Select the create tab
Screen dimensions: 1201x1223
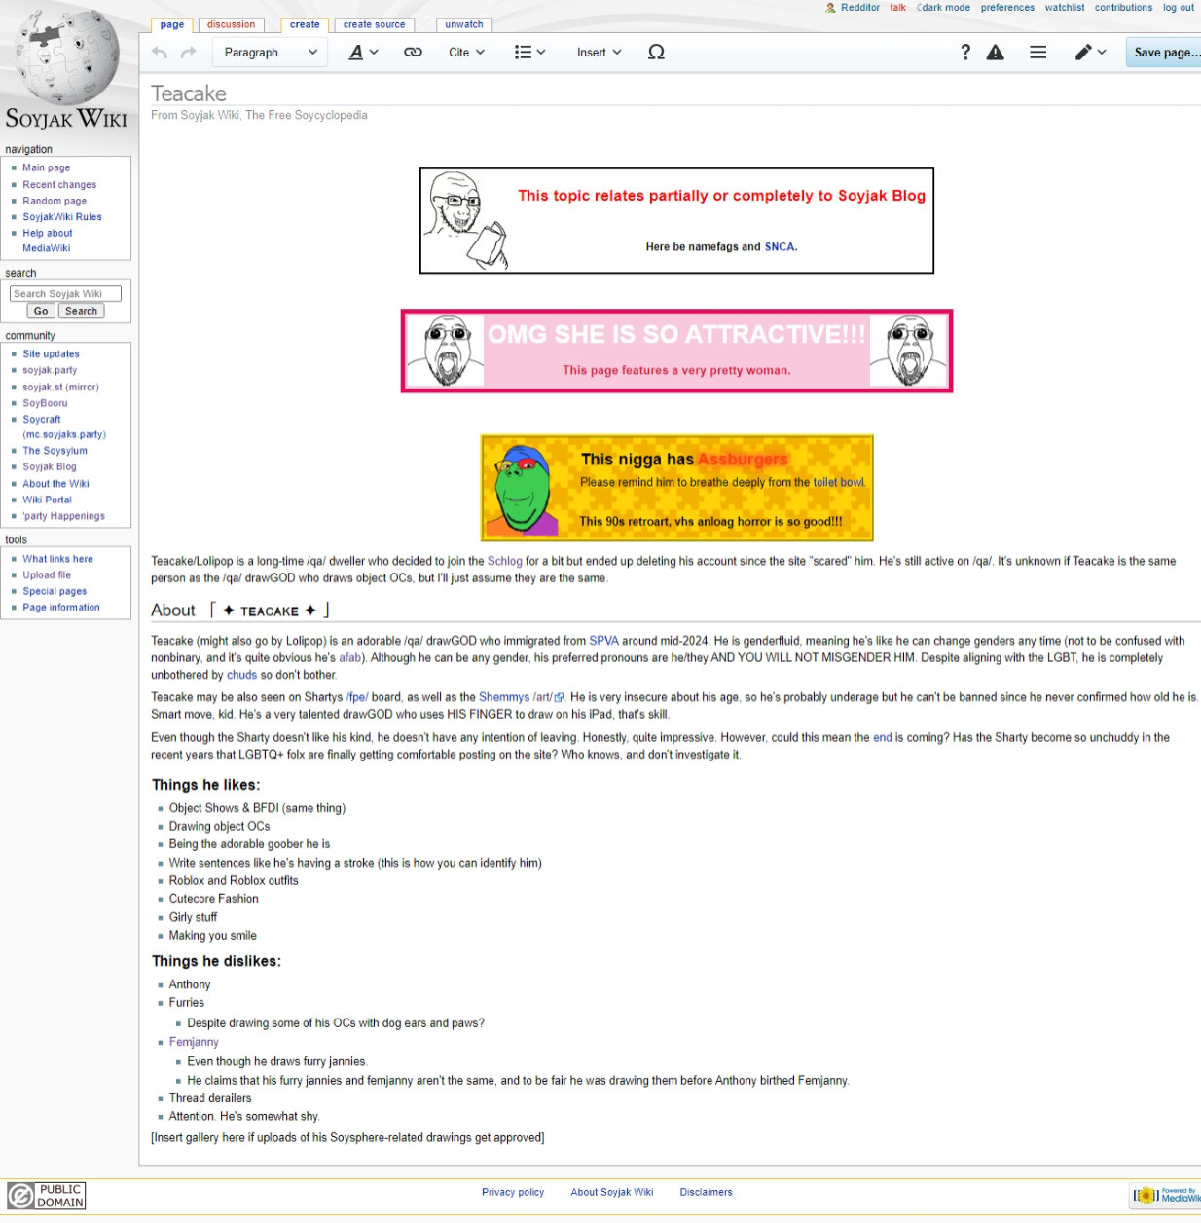click(305, 25)
